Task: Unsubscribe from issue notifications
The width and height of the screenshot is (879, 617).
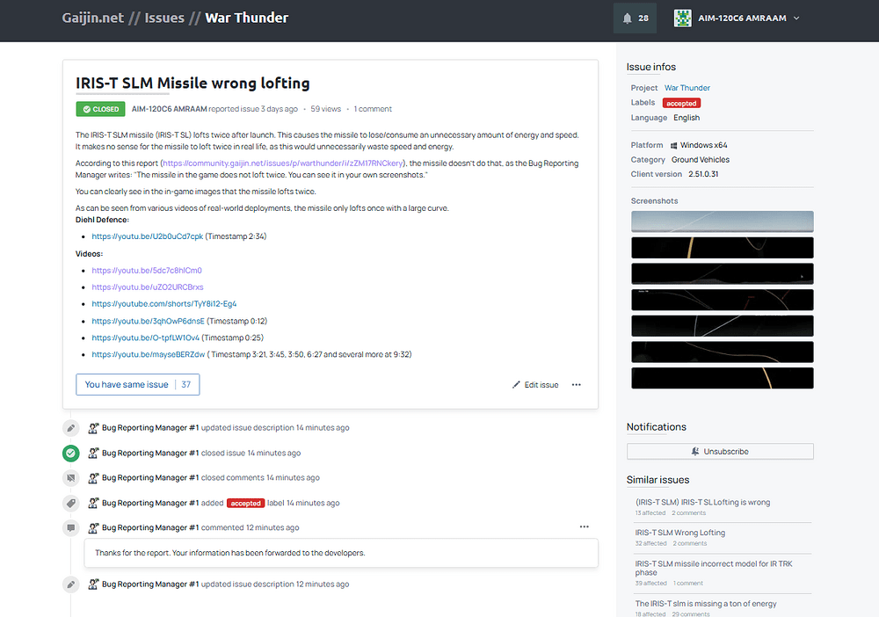Action: tap(720, 452)
